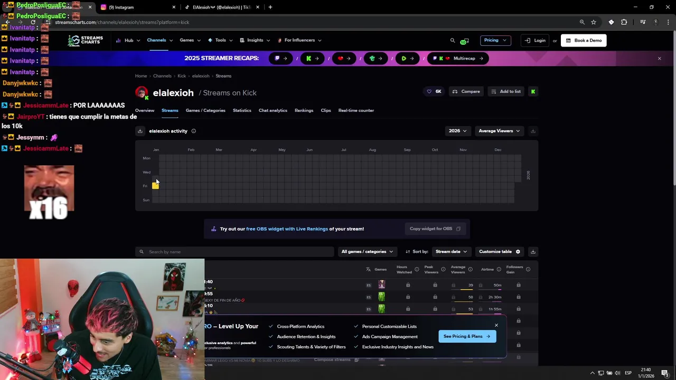Screen dimensions: 676x380
Task: Open the All games / categories filter
Action: (x=367, y=252)
